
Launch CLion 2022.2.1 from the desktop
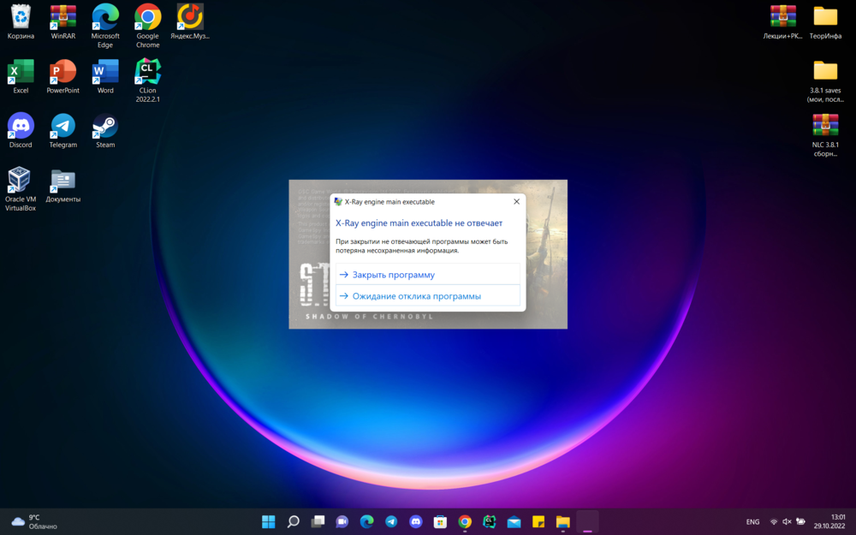(x=146, y=73)
